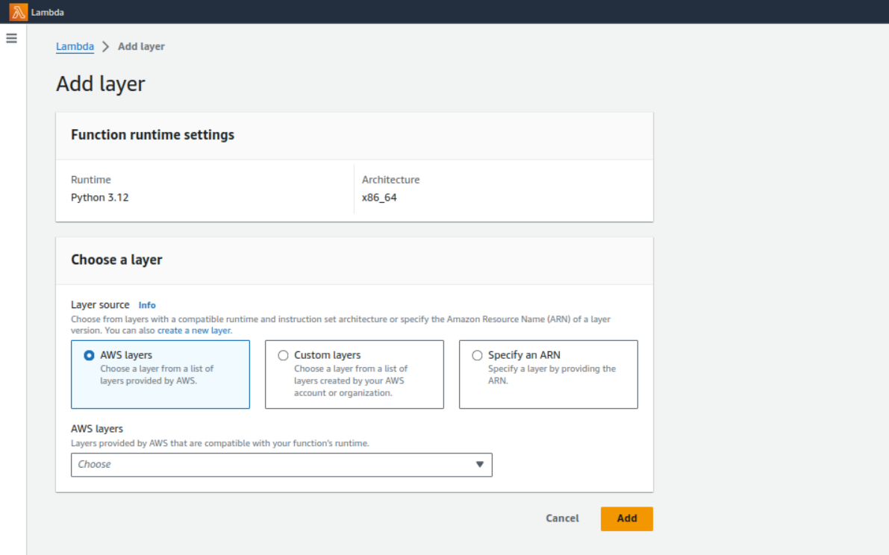Click the Add layer page title
The image size is (889, 555).
pos(101,84)
